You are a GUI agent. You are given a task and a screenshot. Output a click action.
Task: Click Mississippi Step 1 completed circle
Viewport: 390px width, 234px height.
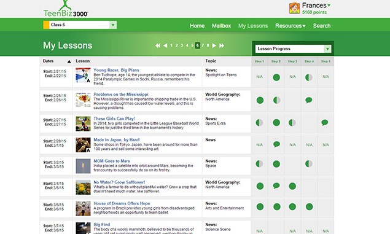(260, 100)
